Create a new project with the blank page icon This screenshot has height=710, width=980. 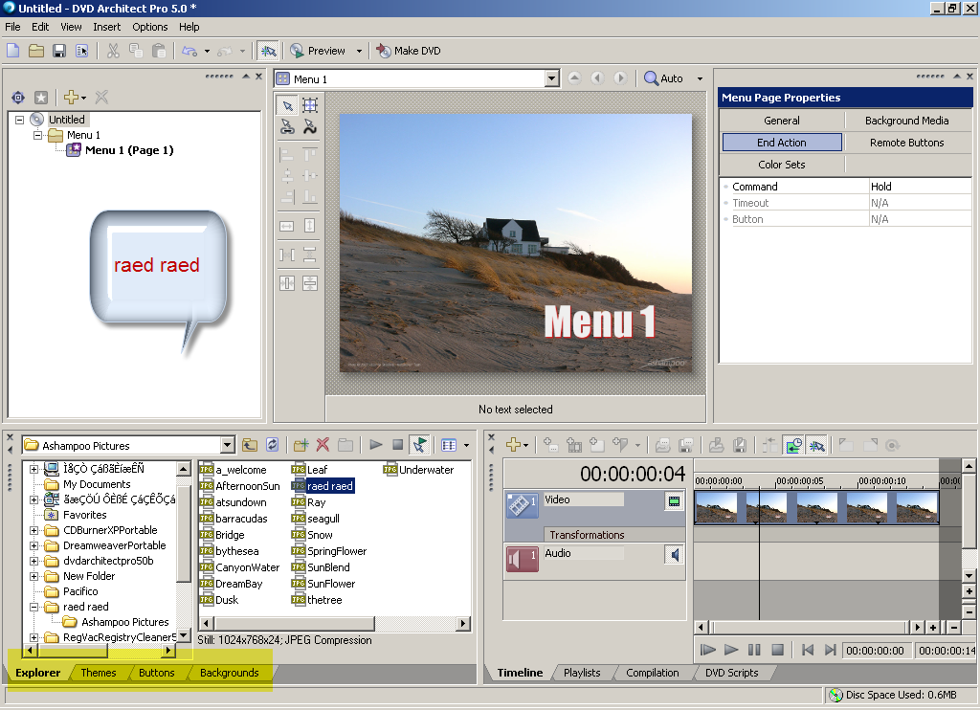click(13, 51)
